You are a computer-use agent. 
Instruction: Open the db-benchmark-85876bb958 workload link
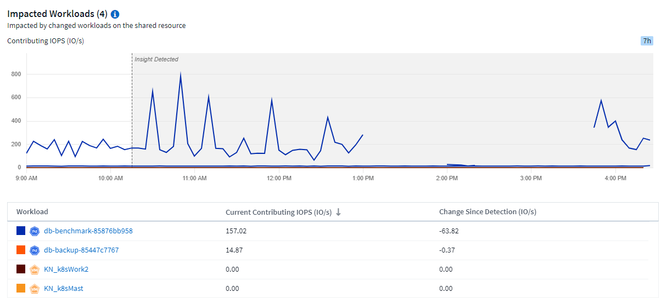point(88,231)
